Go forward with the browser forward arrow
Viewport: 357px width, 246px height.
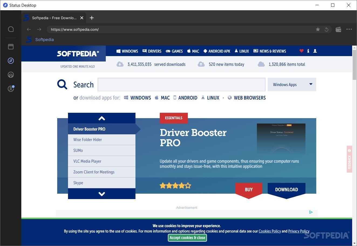pos(39,29)
